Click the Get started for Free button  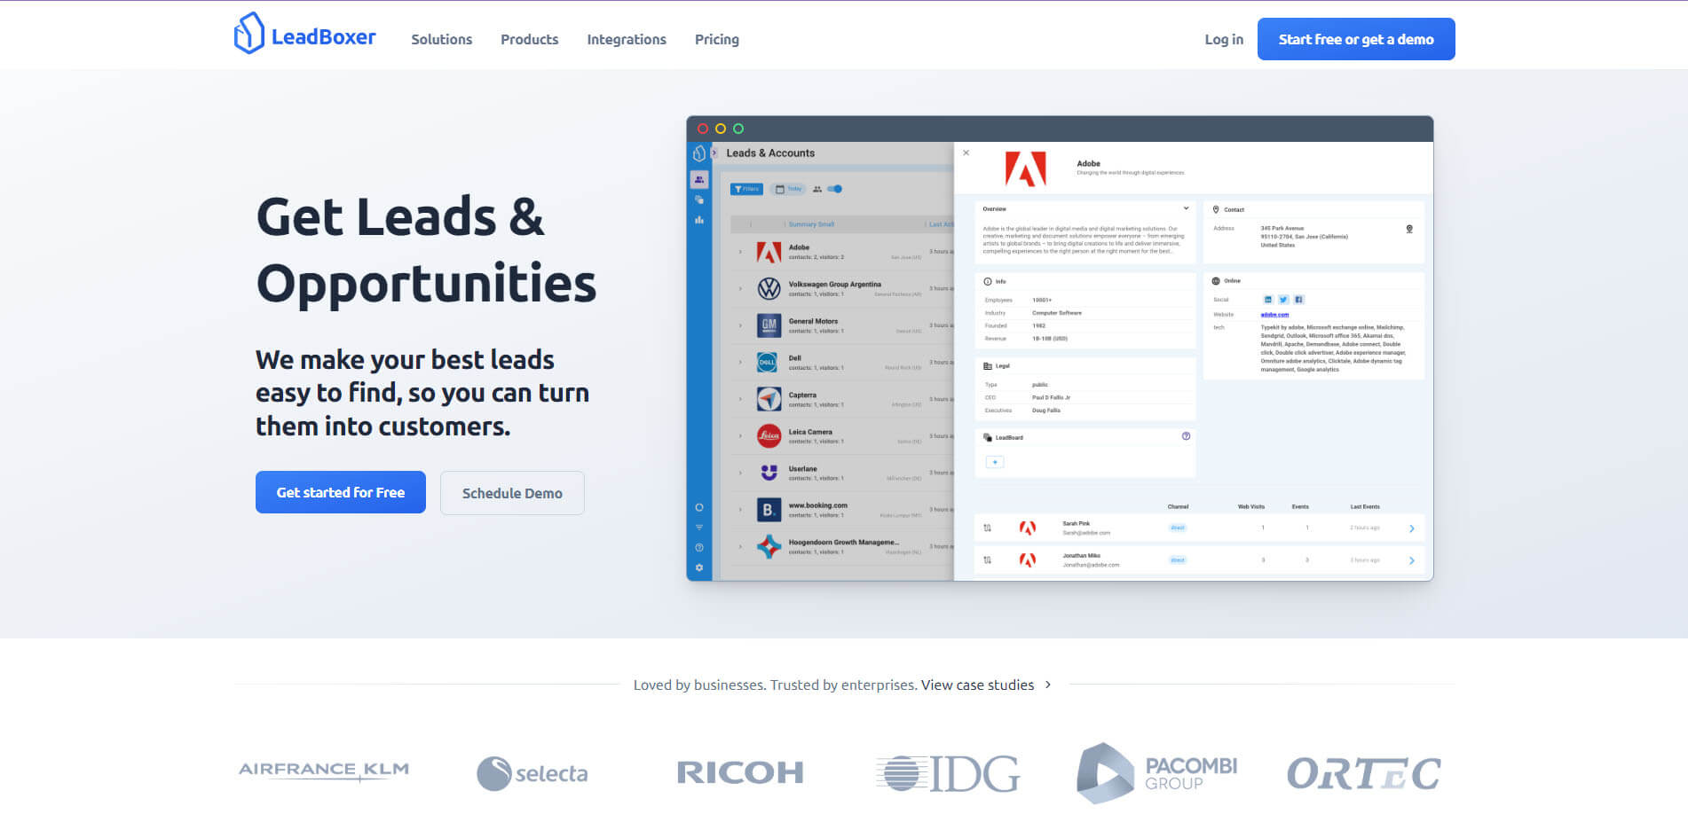[x=341, y=492]
